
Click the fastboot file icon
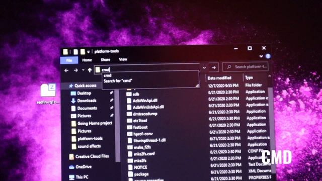(129, 127)
